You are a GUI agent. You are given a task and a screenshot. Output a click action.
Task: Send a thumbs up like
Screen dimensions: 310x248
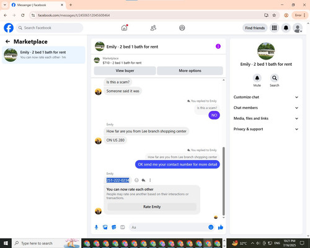221,228
